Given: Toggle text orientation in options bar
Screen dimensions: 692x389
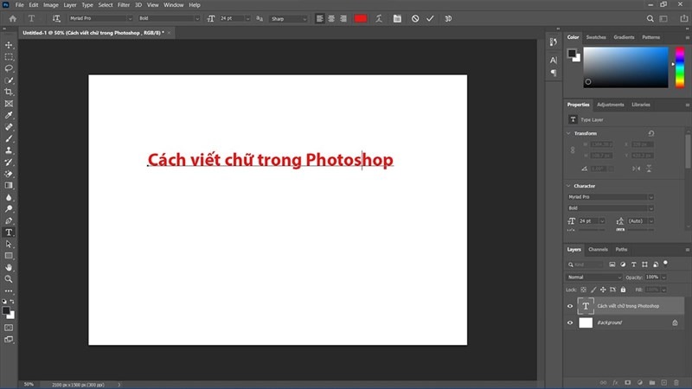Looking at the screenshot, I should tap(56, 18).
